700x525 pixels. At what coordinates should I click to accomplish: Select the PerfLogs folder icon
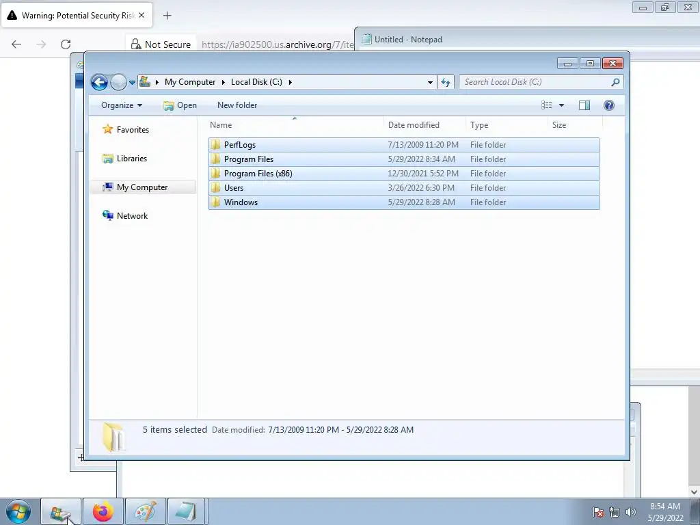[x=215, y=145]
